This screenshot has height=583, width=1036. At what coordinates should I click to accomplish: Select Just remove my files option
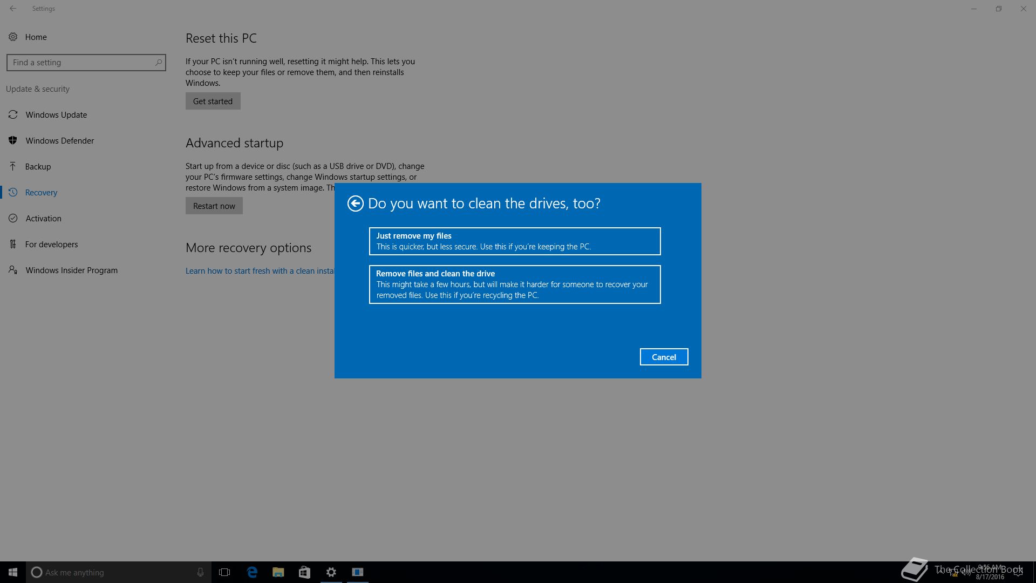coord(514,241)
